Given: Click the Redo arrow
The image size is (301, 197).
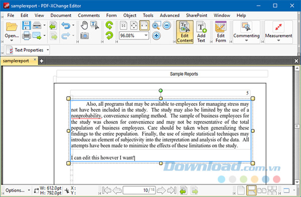Looking at the screenshot, I should [x=66, y=36].
